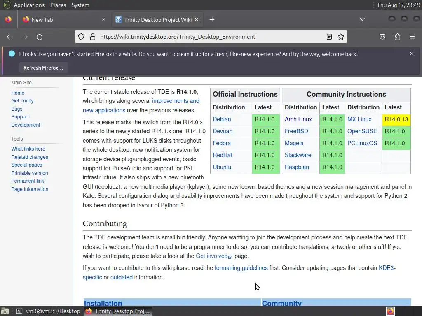The width and height of the screenshot is (422, 316).
Task: Open Special pages link
Action: [x=27, y=165]
